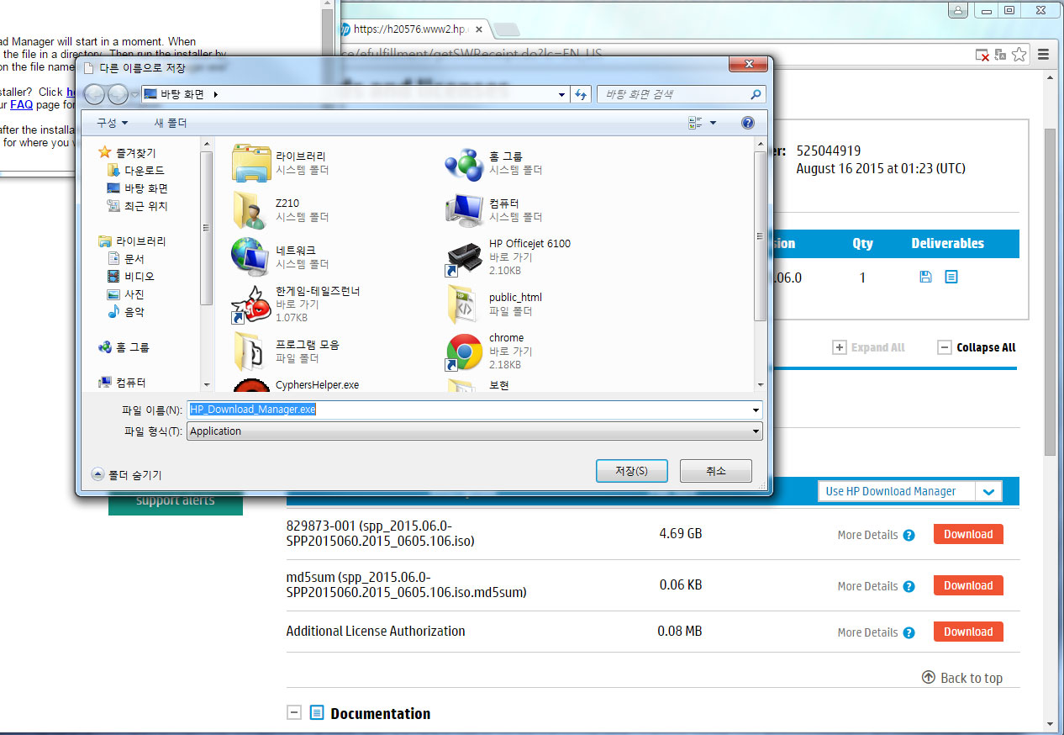Close the 다른 이름으로 저장 dialog
Viewport: 1064px width, 735px height.
click(746, 66)
